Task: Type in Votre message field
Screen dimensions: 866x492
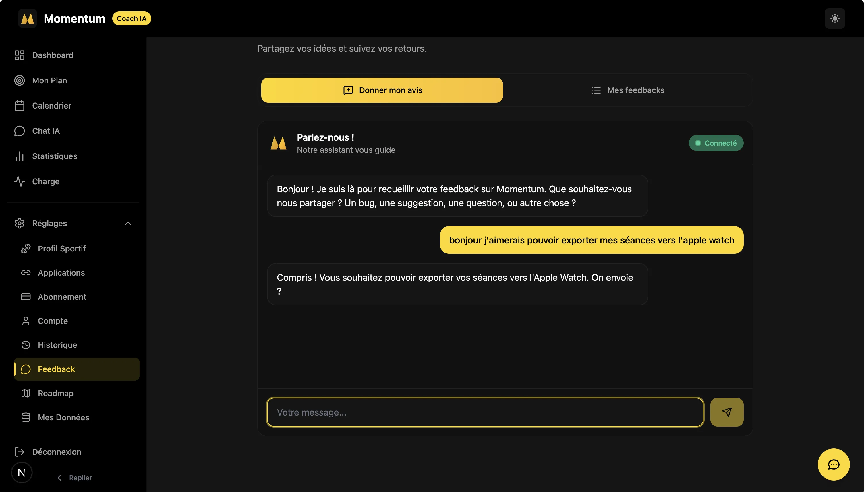Action: (x=485, y=412)
